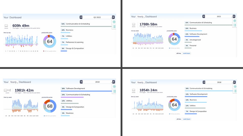243x136 pixels.
Task: Switch 2016 dashboard to work hours
Action: coord(187,119)
